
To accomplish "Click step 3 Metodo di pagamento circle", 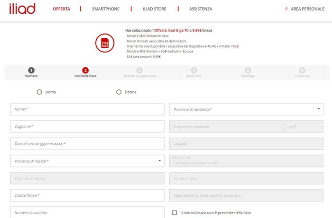I will (x=139, y=70).
